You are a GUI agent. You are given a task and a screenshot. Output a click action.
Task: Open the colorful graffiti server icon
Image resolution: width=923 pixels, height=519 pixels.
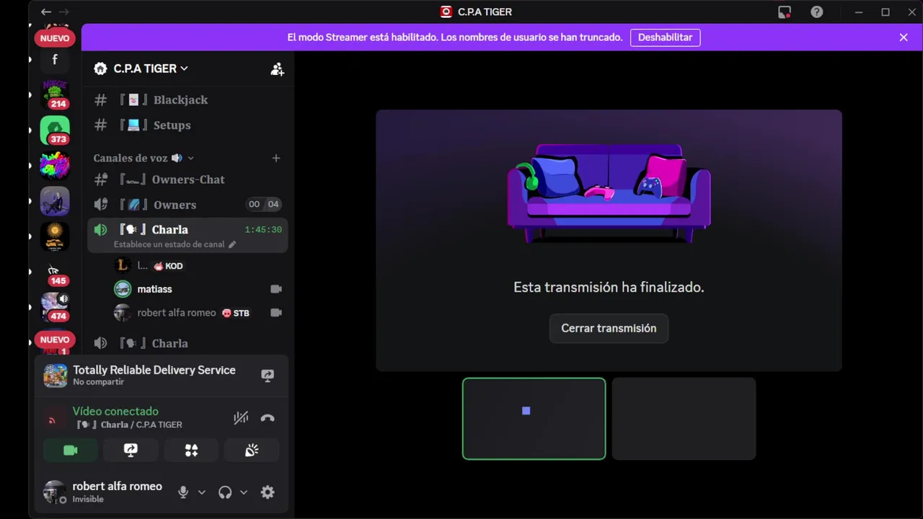tap(55, 166)
